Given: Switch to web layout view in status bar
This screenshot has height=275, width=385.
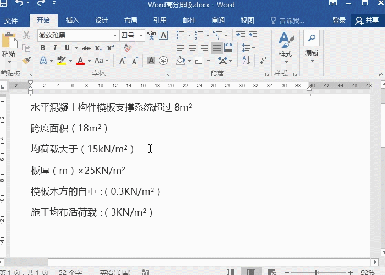Looking at the screenshot, I should (x=272, y=272).
